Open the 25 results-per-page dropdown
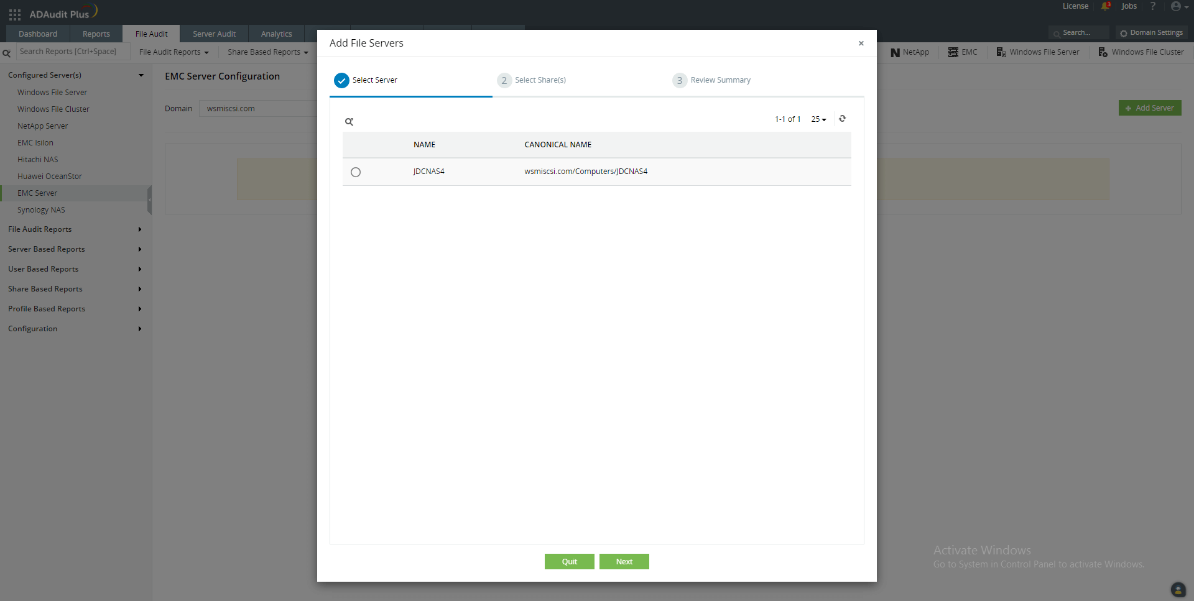Viewport: 1194px width, 601px height. pos(818,119)
